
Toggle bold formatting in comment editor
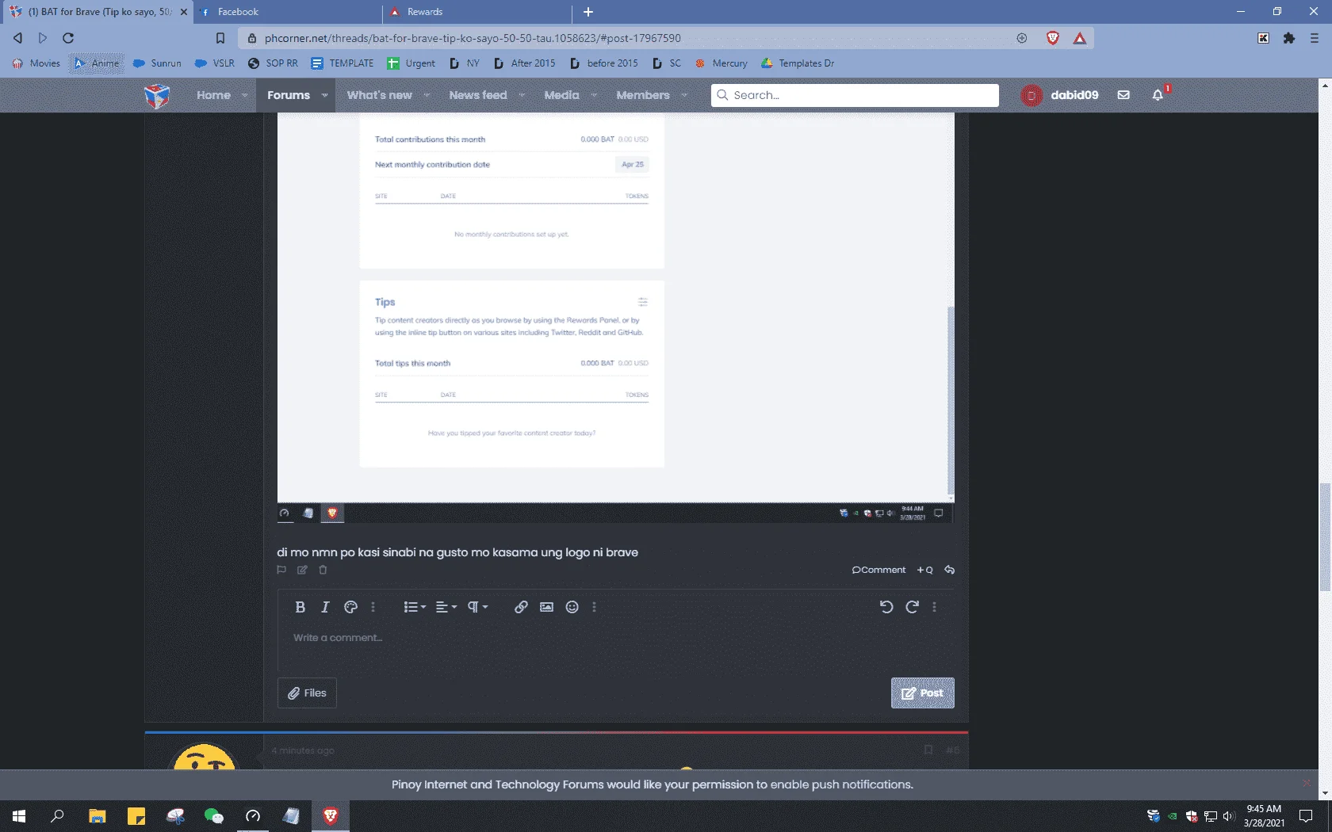click(x=300, y=607)
